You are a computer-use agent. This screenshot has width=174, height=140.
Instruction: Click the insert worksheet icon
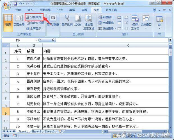point(60,132)
